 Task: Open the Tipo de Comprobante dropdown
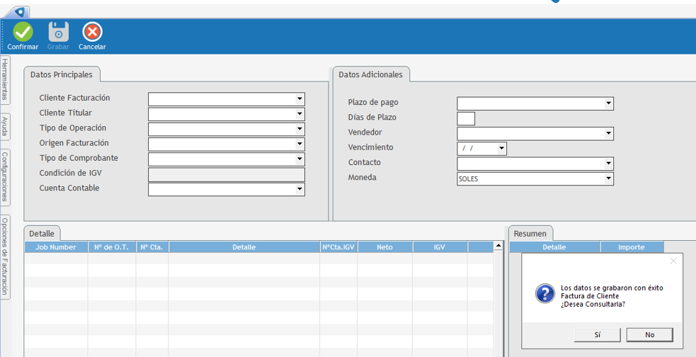tap(300, 159)
